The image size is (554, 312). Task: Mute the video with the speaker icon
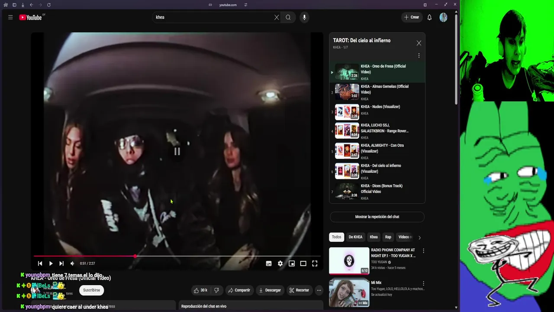click(72, 263)
